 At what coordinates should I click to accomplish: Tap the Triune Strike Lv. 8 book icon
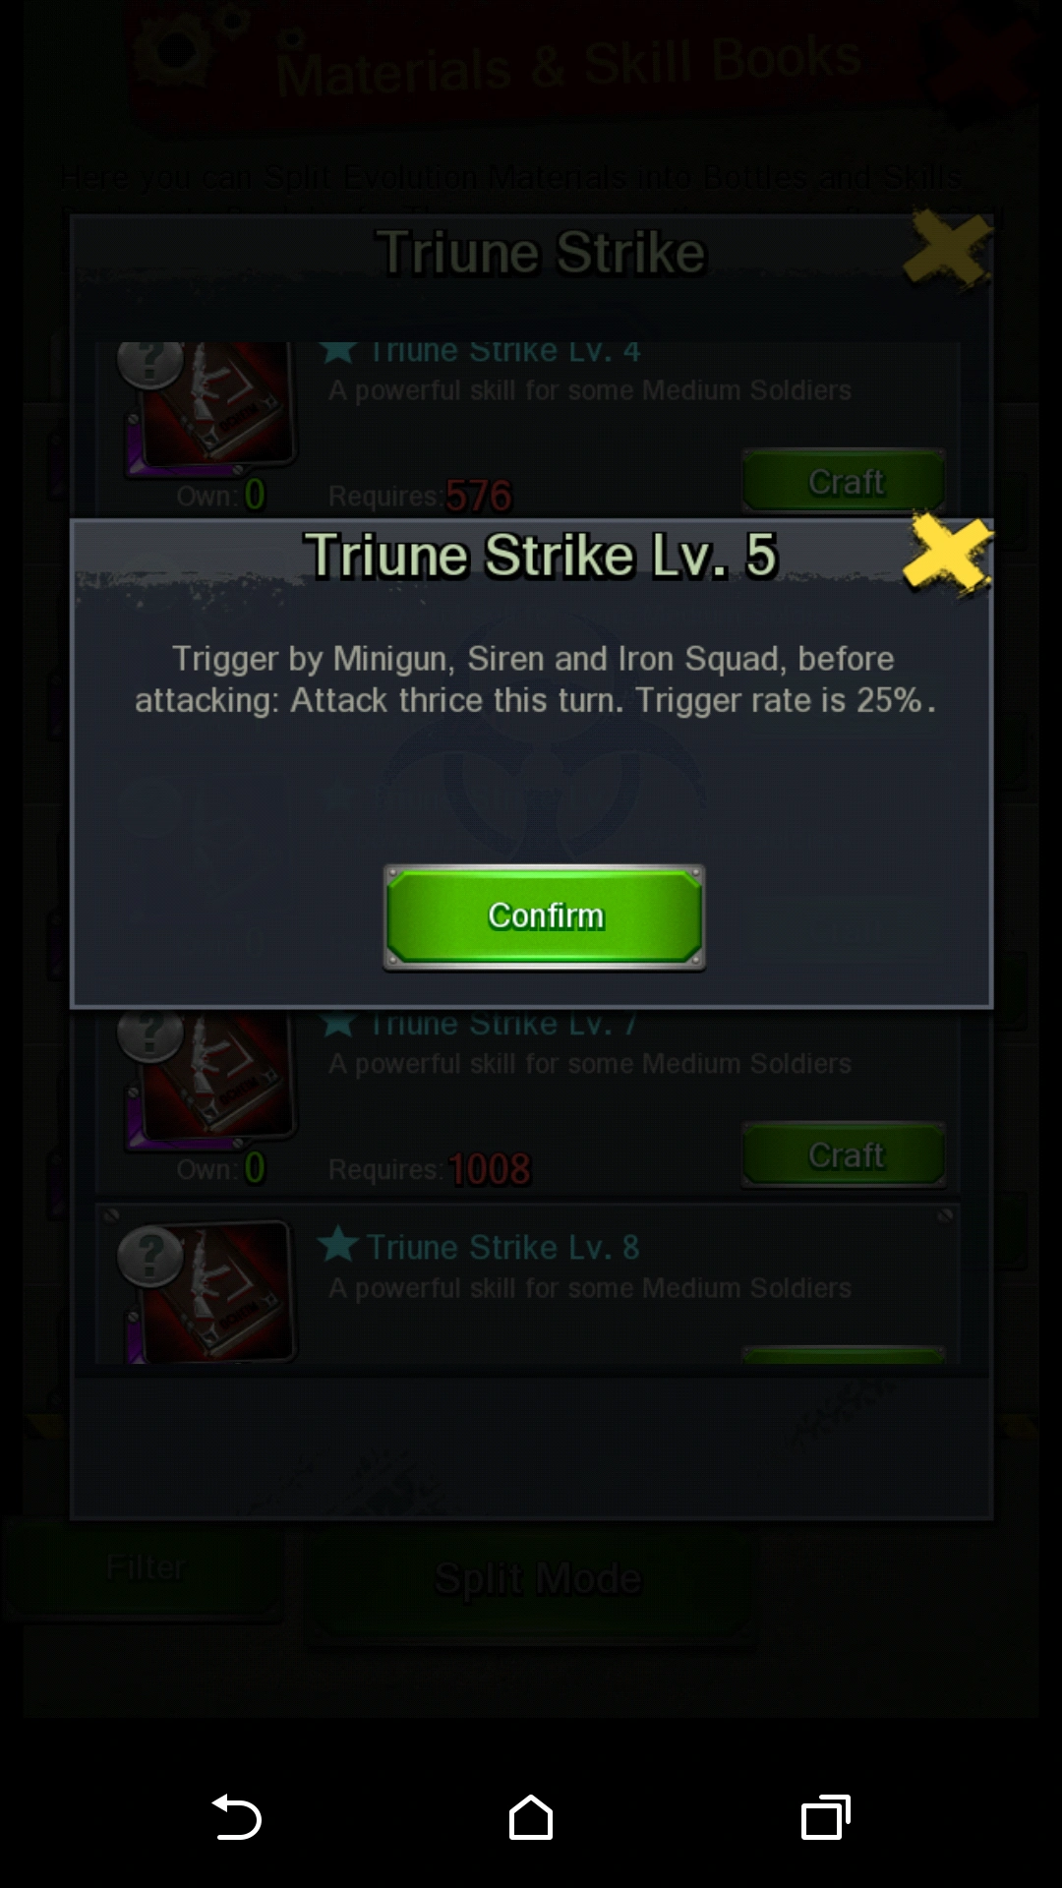(x=209, y=1291)
